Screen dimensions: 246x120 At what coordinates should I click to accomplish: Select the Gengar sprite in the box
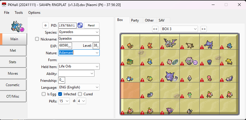[x=170, y=76]
